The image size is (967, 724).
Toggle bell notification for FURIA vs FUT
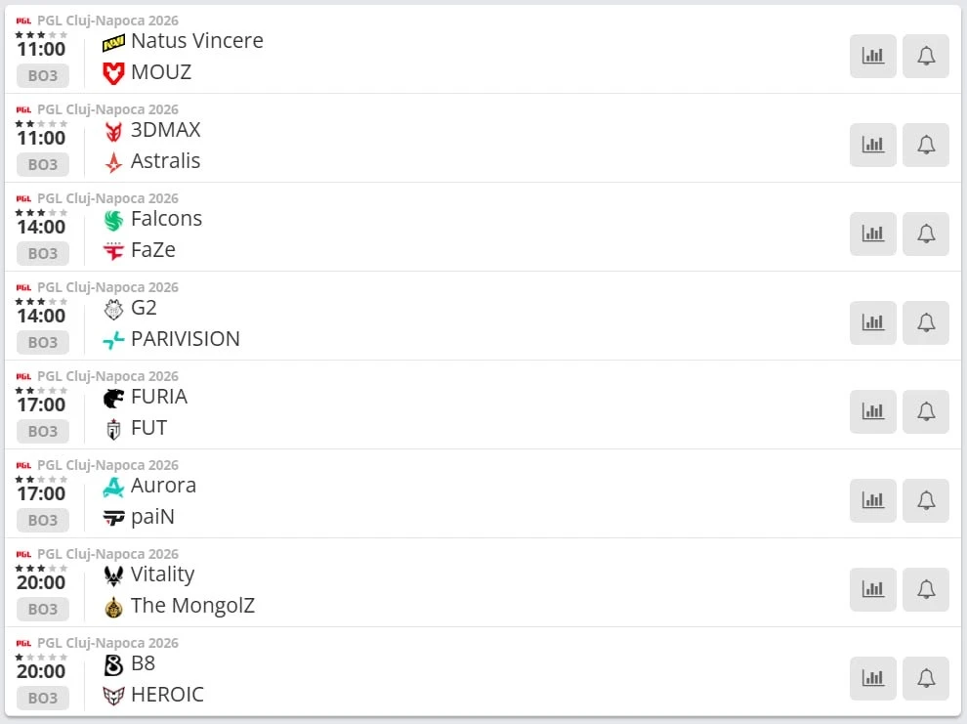(x=926, y=412)
